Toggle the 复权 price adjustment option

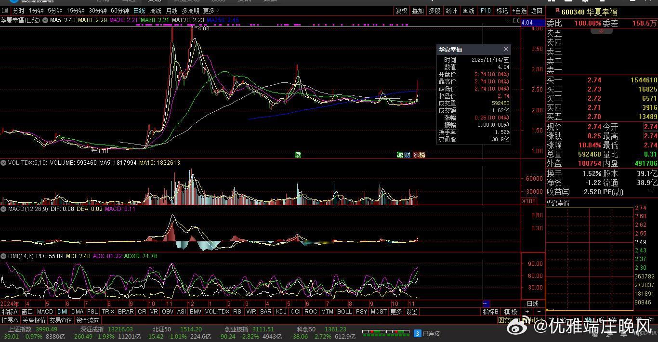(401, 11)
